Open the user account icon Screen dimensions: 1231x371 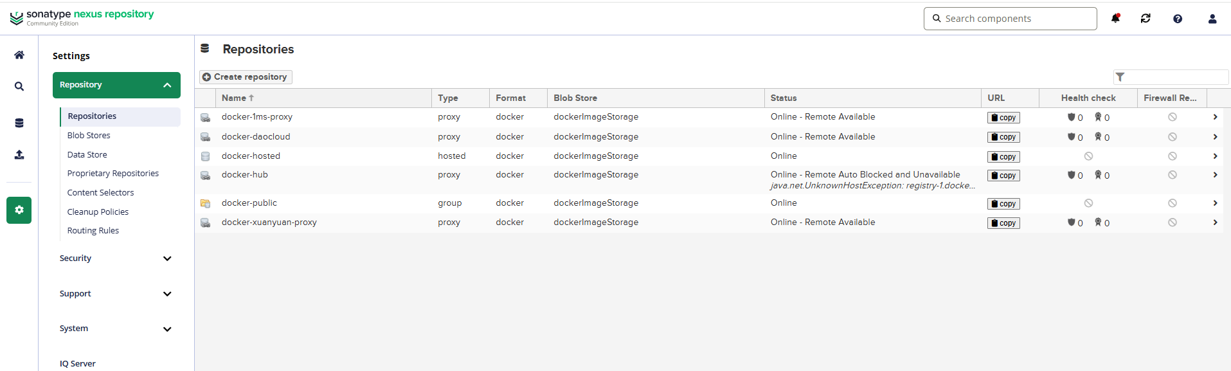click(x=1212, y=19)
